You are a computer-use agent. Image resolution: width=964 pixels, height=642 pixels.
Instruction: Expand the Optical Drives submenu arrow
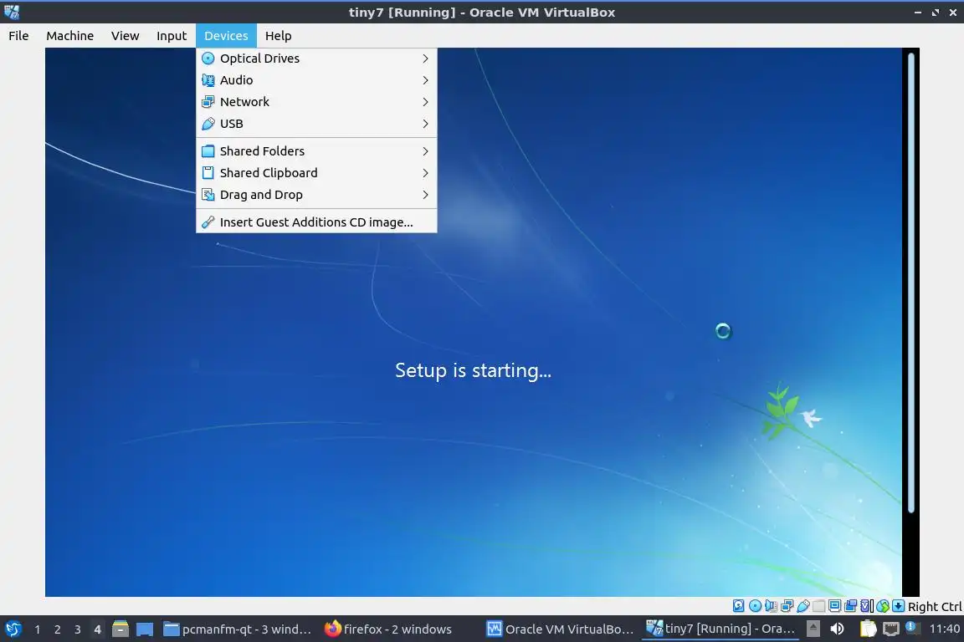coord(425,59)
